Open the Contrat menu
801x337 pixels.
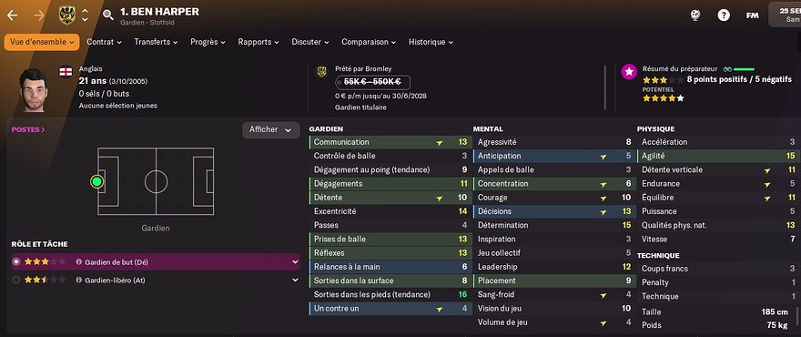tap(104, 42)
